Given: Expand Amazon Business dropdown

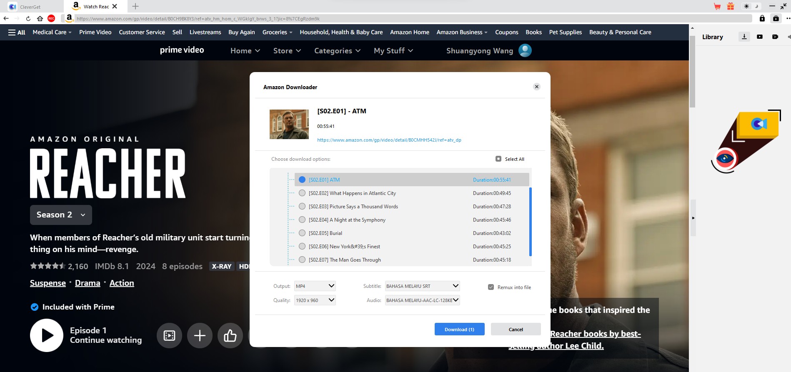Looking at the screenshot, I should click(x=462, y=32).
